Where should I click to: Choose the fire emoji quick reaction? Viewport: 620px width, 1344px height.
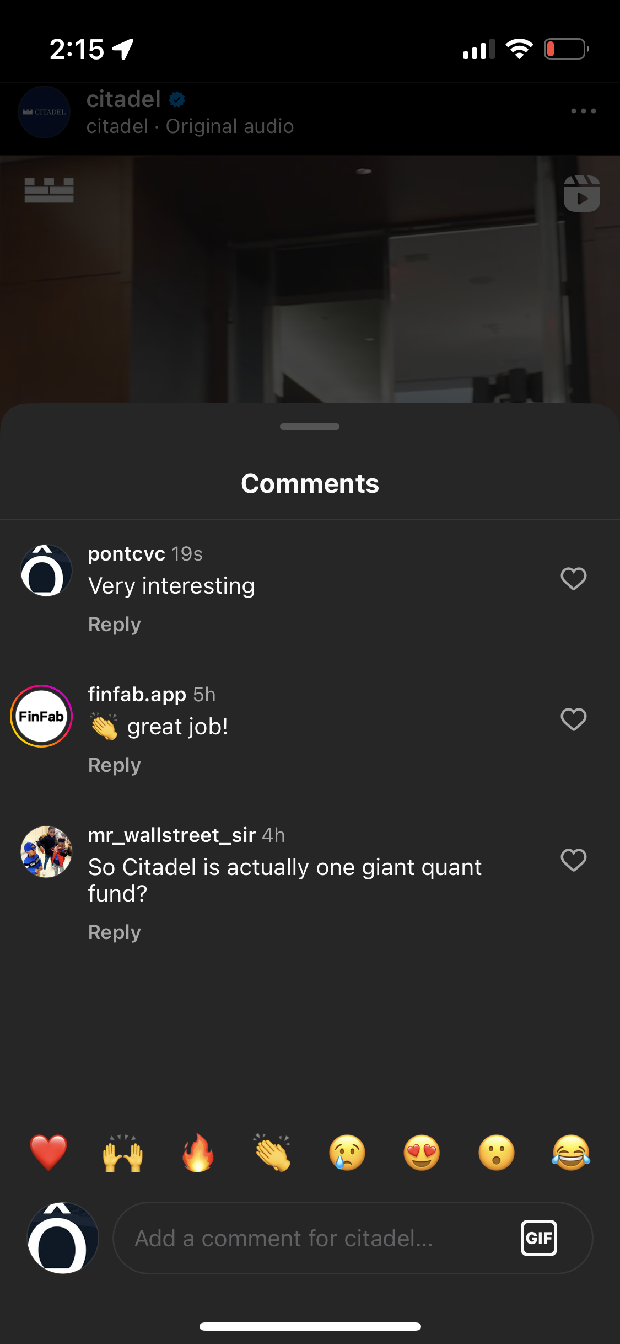[x=198, y=1153]
